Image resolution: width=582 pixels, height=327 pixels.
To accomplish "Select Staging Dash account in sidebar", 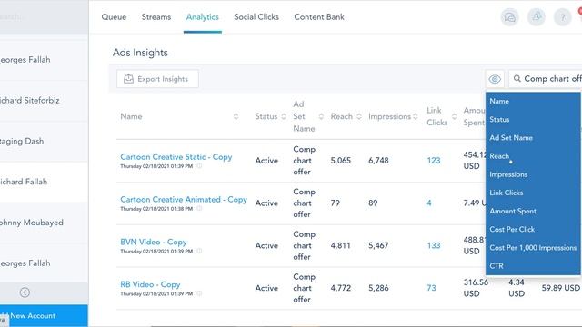I will coord(44,142).
